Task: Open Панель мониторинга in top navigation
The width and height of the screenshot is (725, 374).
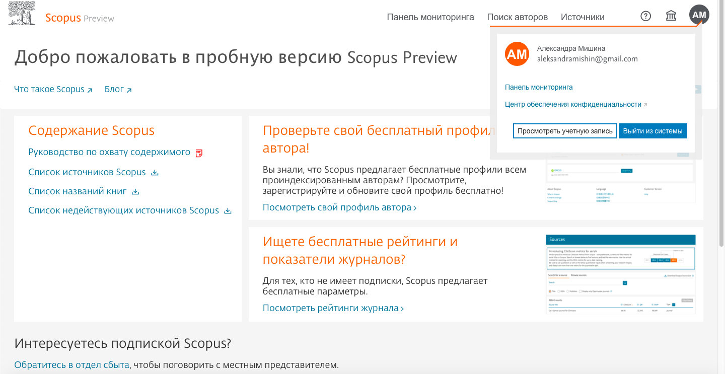Action: [430, 17]
